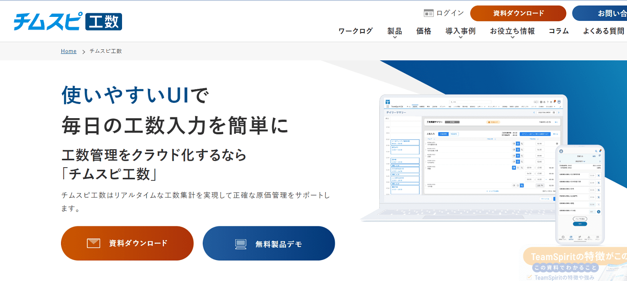The height and width of the screenshot is (281, 627).
Task: Click the TeamSpirit logo in the laptop mockup
Action: [x=388, y=102]
